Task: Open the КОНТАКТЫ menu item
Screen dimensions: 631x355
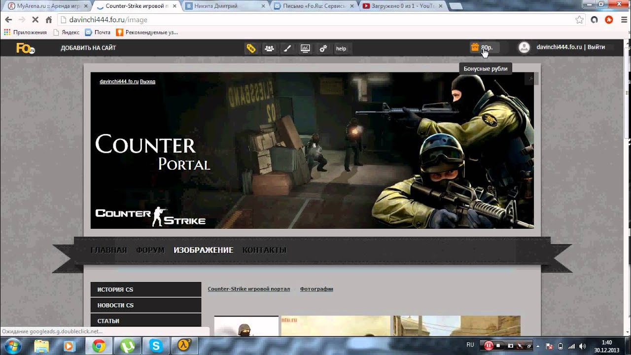Action: 264,250
